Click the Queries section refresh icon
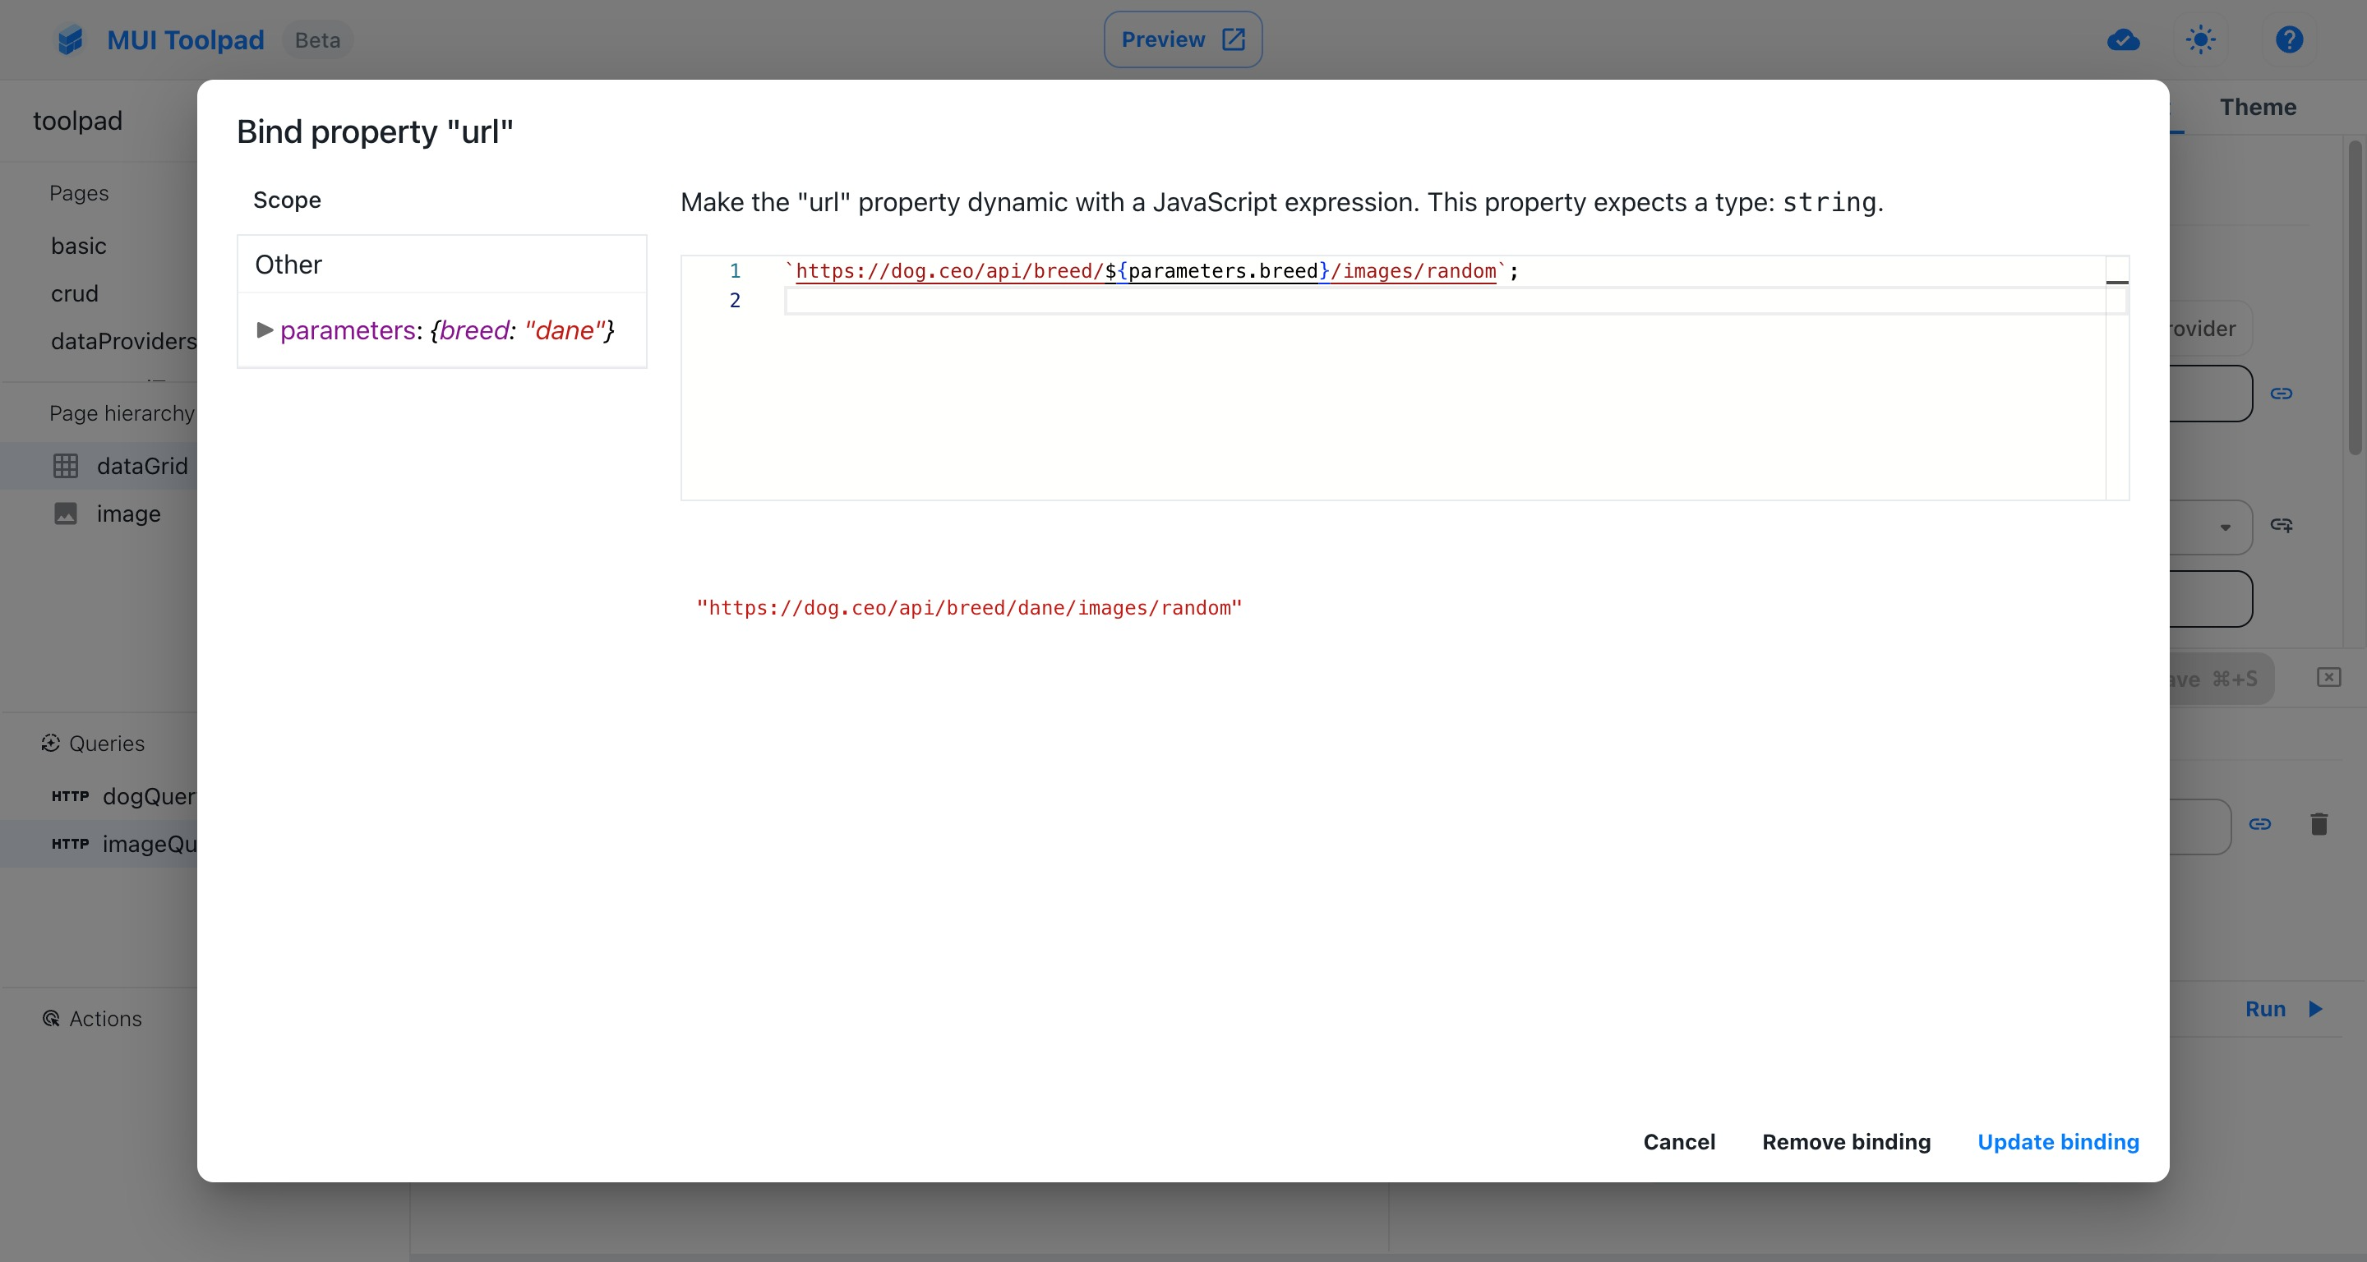Image resolution: width=2367 pixels, height=1262 pixels. (50, 743)
